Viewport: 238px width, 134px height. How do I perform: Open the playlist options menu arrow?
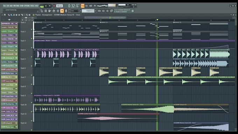2,15
